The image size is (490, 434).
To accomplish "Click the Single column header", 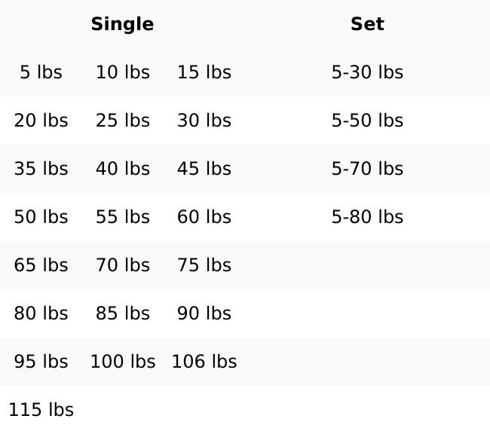I will pyautogui.click(x=122, y=24).
